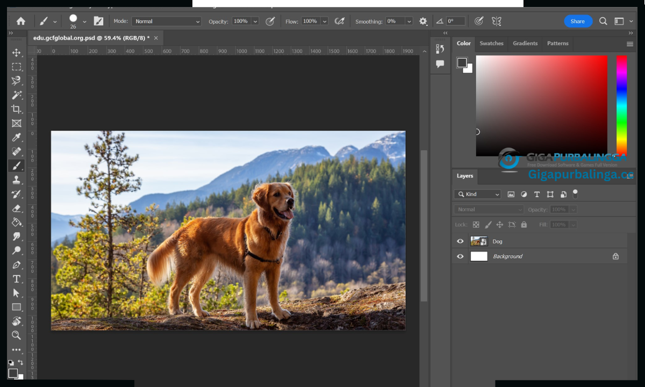Click the blue Share button
Image resolution: width=645 pixels, height=387 pixels.
pos(578,21)
